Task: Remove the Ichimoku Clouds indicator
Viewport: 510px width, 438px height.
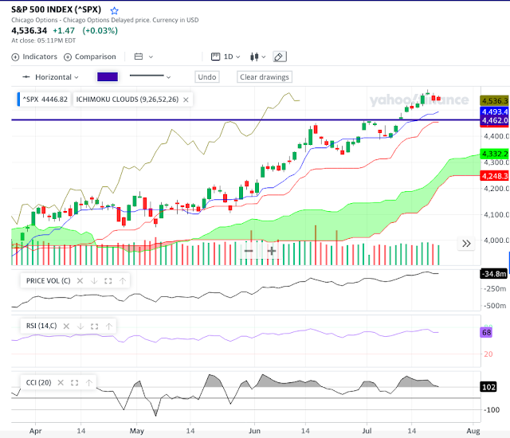Action: point(186,100)
